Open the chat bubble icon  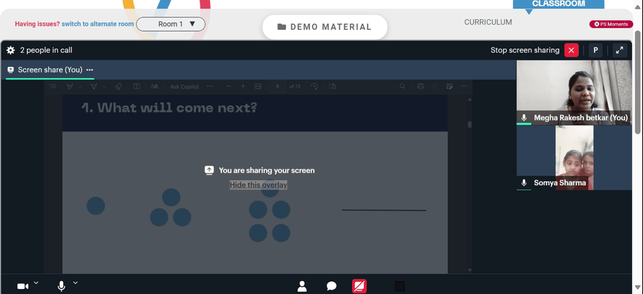pyautogui.click(x=331, y=286)
